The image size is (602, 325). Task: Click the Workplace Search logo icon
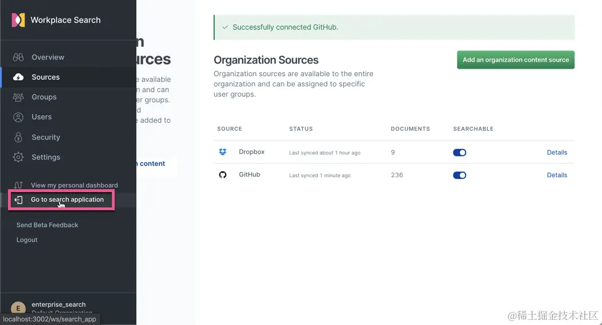point(18,20)
